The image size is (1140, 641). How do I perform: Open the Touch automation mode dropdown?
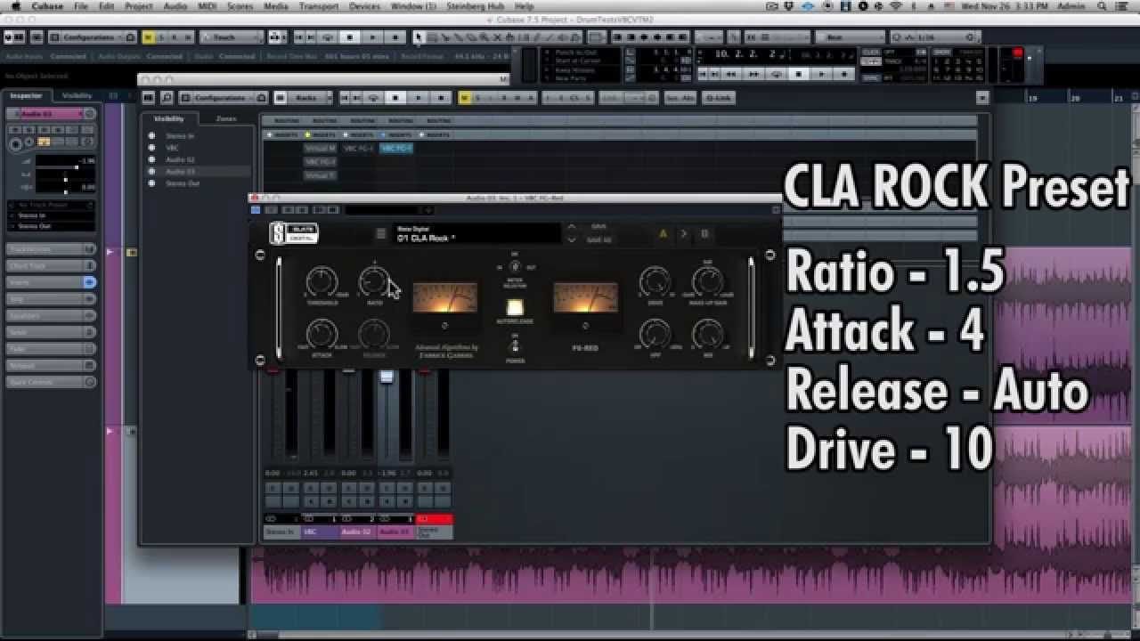click(x=230, y=37)
